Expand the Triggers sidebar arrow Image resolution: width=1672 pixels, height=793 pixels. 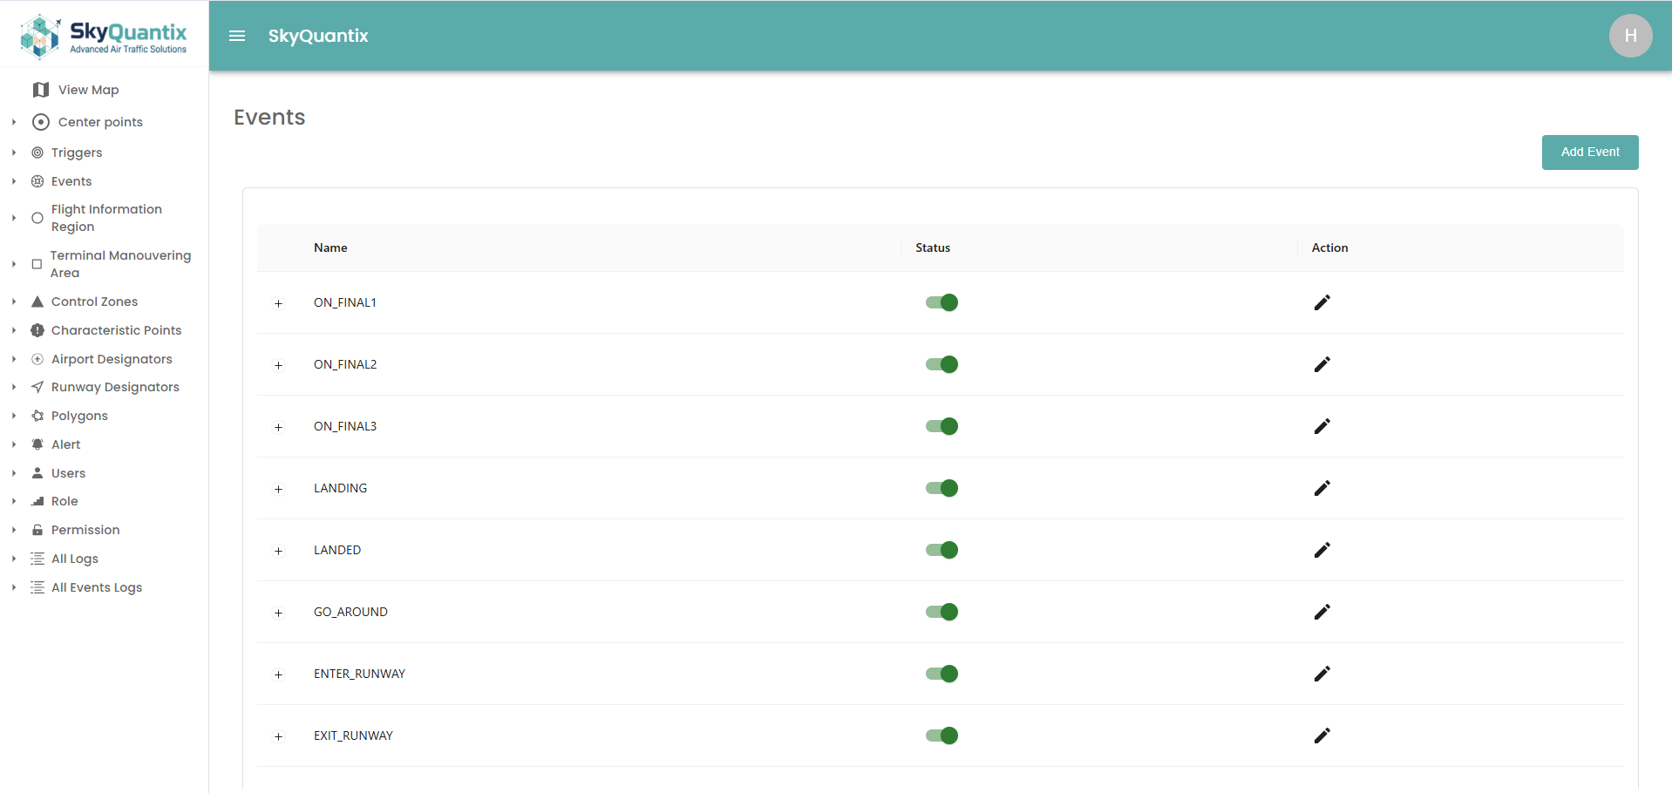(14, 152)
